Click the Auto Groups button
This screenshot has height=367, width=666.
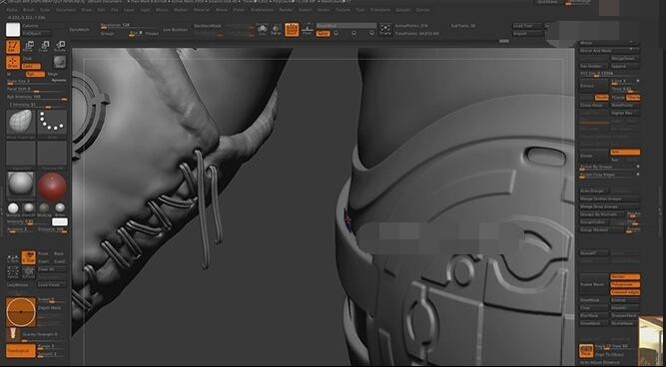[594, 190]
